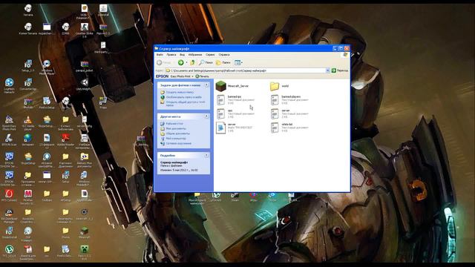Viewport: 475px width, 267px height.
Task: Open the Файл menu in Explorer
Action: coord(160,55)
